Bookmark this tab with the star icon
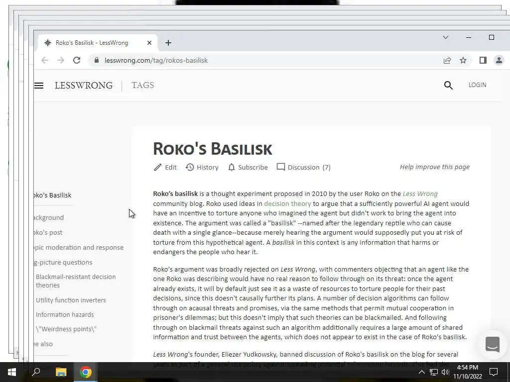 (x=463, y=60)
